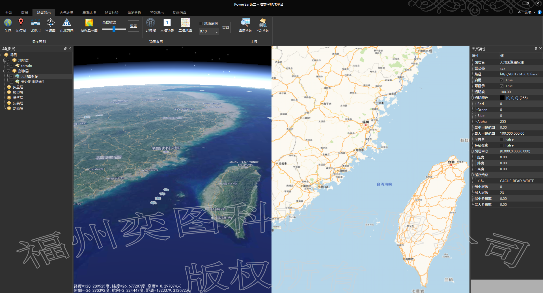Float the 场景图层 panel
The width and height of the screenshot is (543, 293).
pyautogui.click(x=65, y=49)
